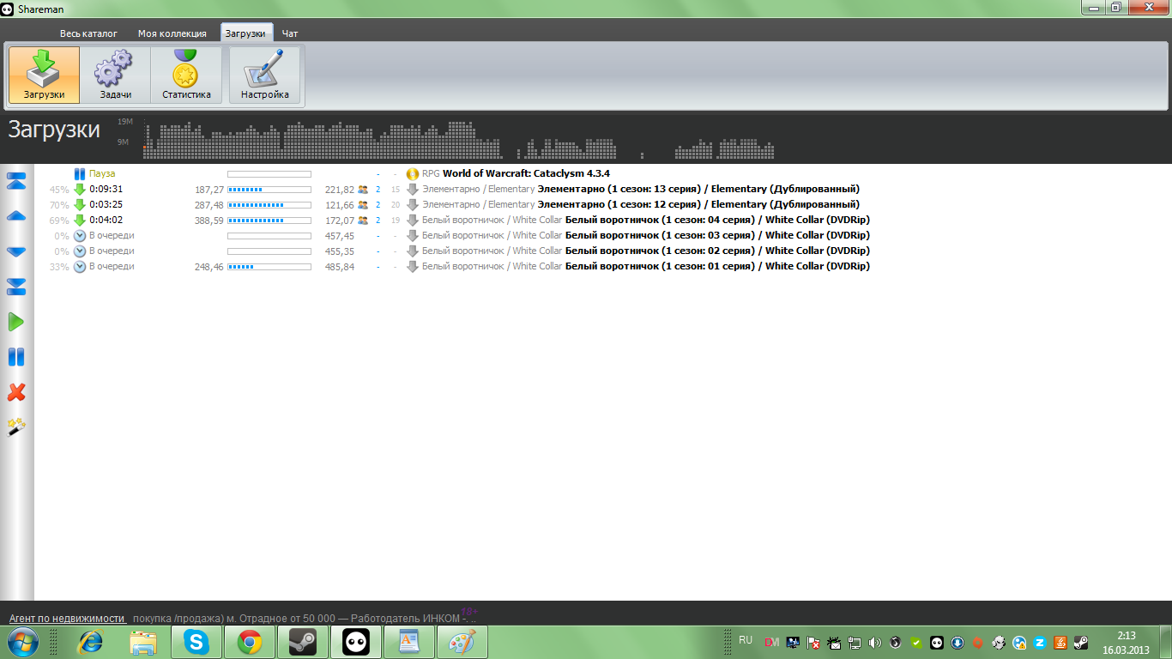Click the peers icon next to 121,66
Viewport: 1172px width, 659px height.
[x=363, y=204]
